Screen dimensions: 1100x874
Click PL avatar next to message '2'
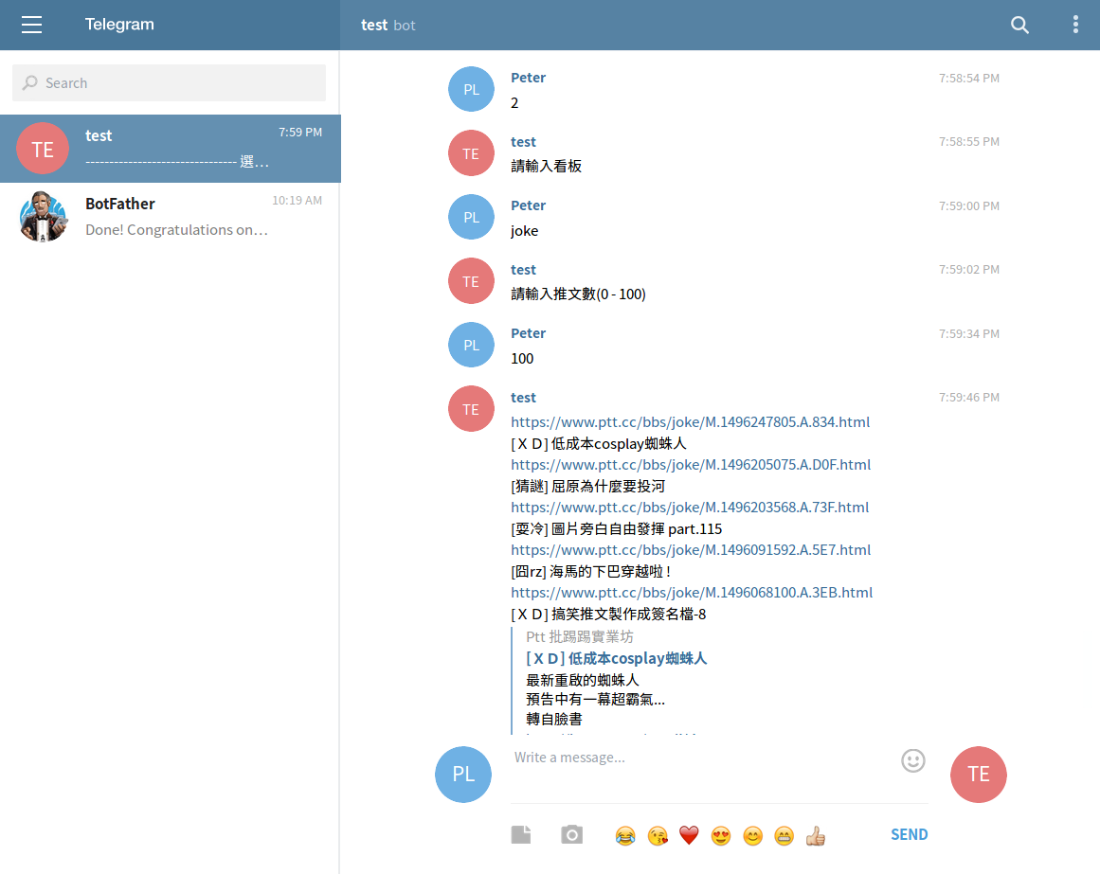(472, 89)
